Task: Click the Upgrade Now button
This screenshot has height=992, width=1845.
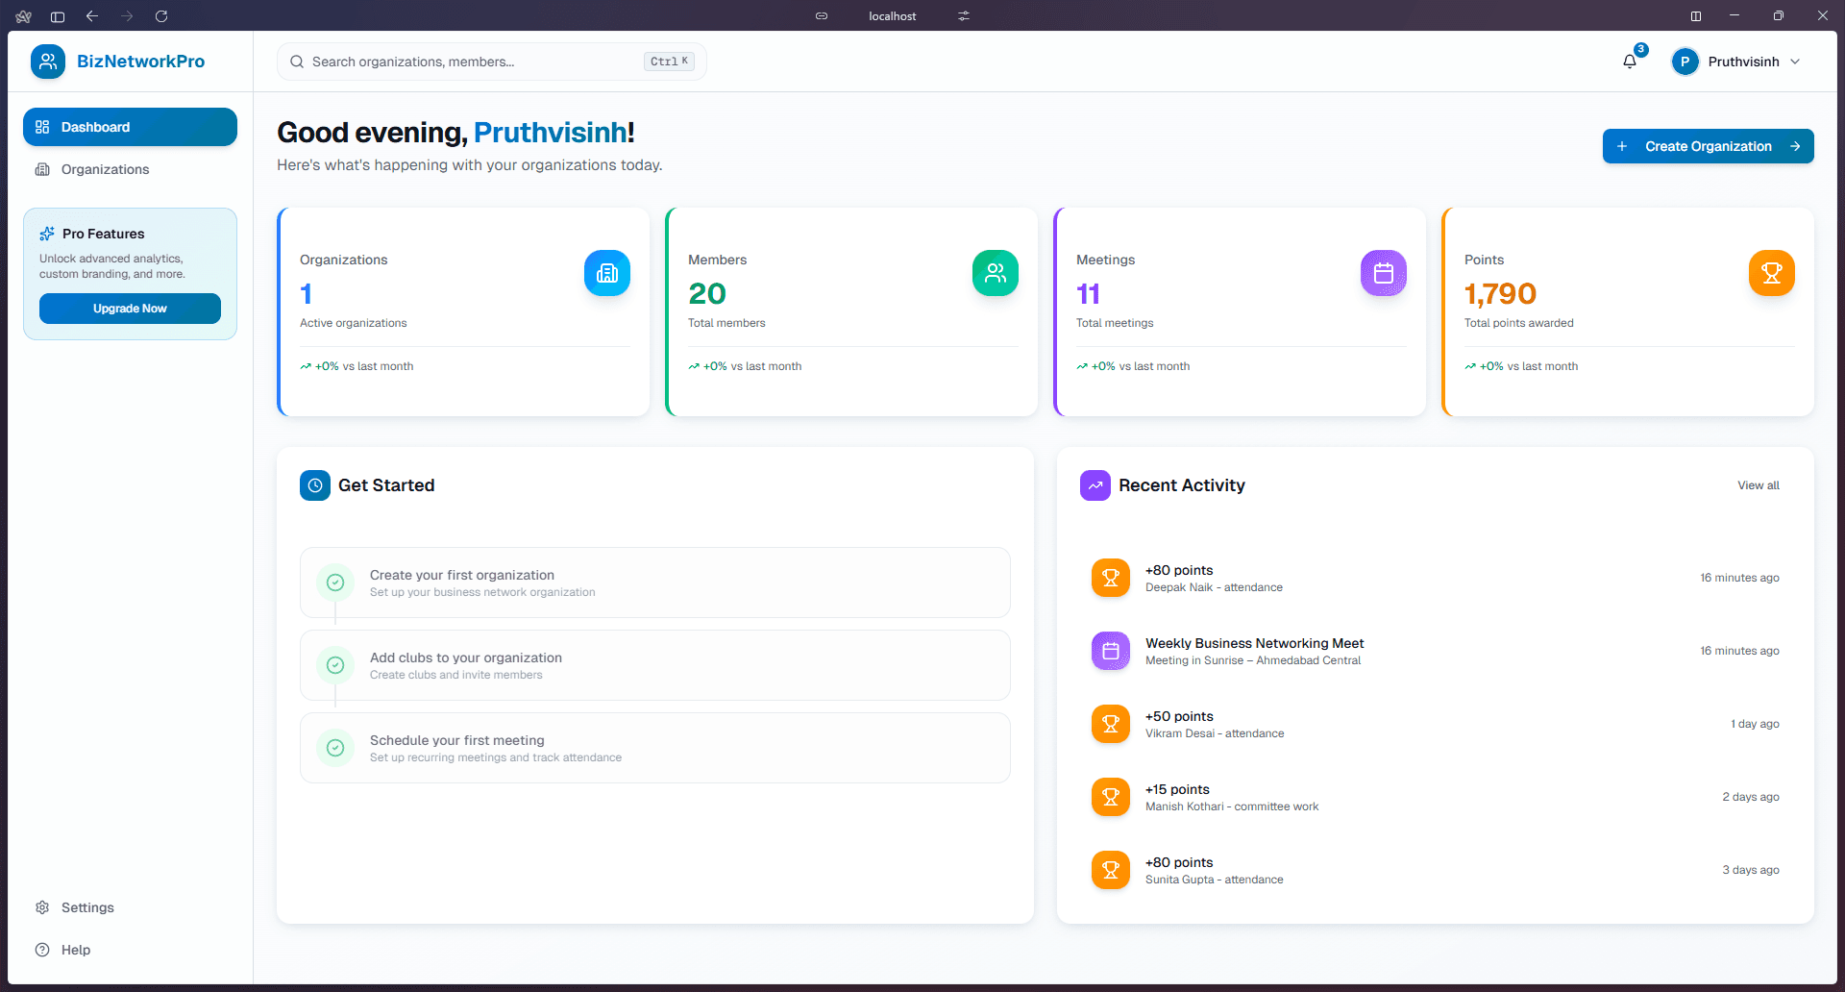Action: point(130,309)
